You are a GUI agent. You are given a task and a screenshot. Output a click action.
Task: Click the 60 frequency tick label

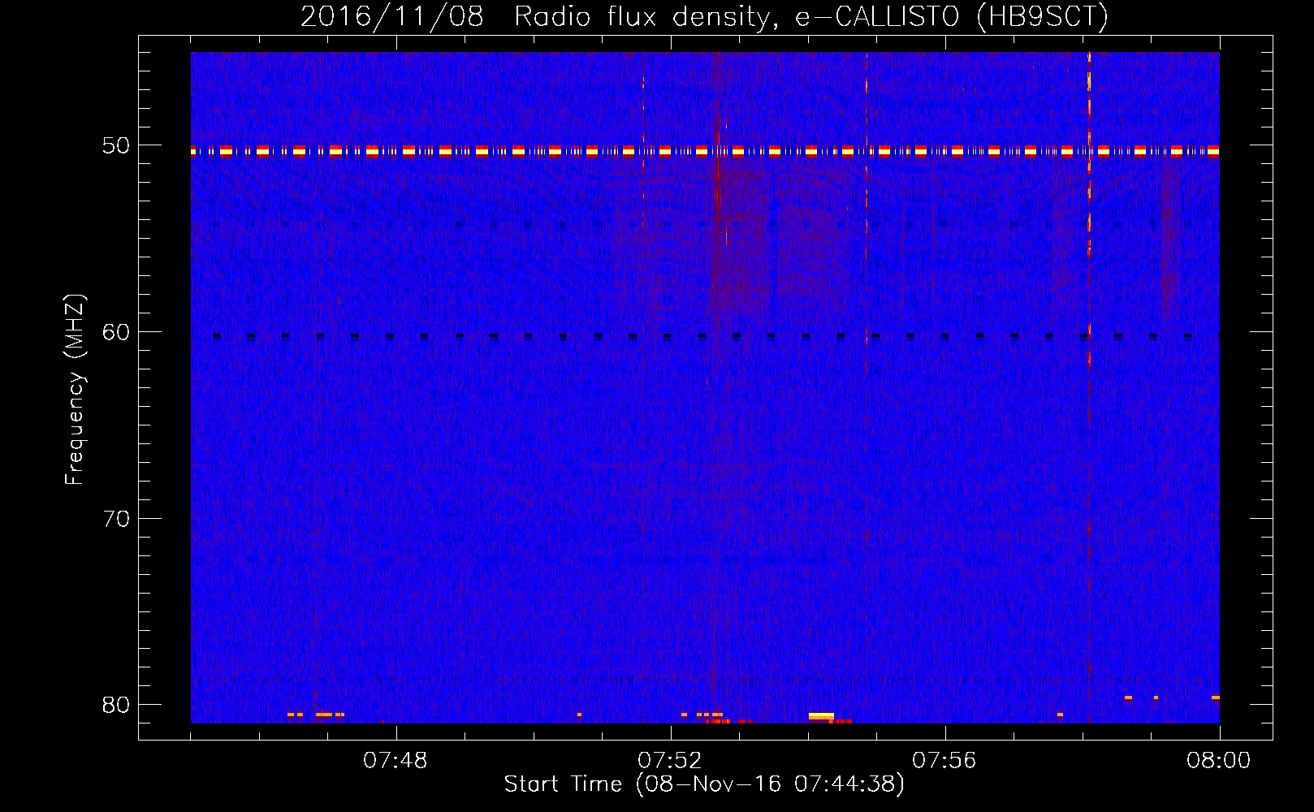point(116,332)
